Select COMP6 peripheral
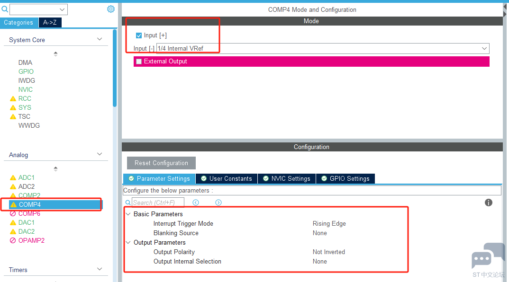 29,214
